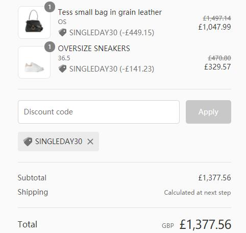Open the Tess small bag thumbnail
Viewport: 246px width, 233px height.
(x=34, y=22)
